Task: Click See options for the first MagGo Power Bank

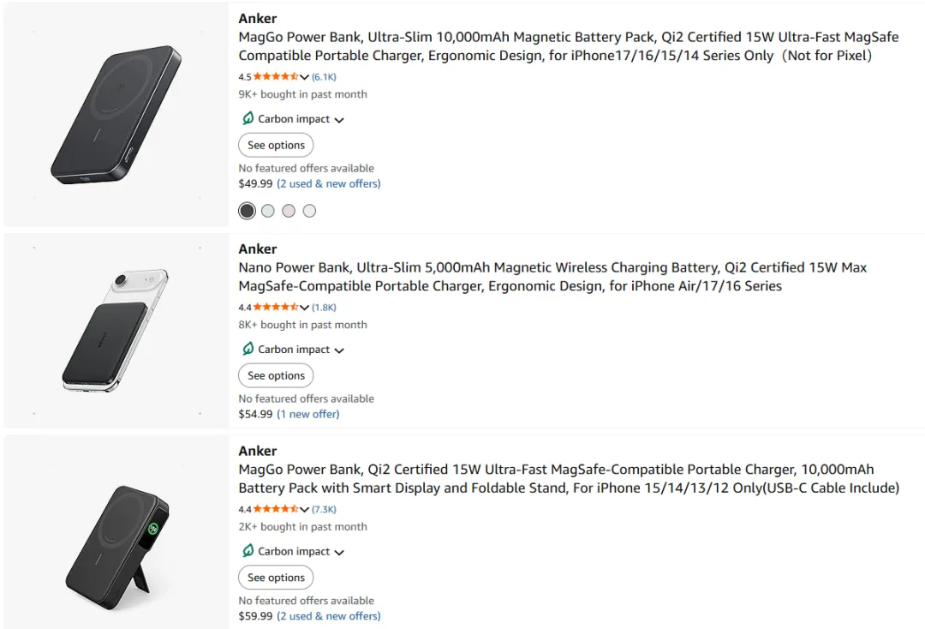Action: tap(276, 145)
